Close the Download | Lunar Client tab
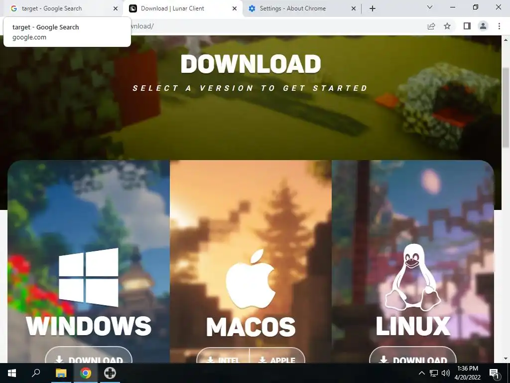The height and width of the screenshot is (383, 510). pos(235,9)
